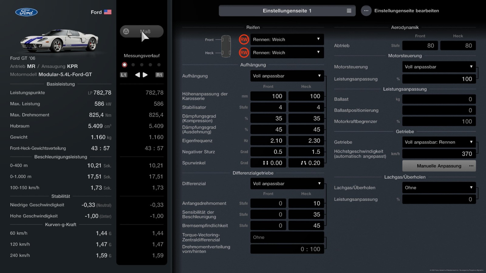486x273 pixels.
Task: Click the L1 shoulder button icon
Action: [123, 75]
